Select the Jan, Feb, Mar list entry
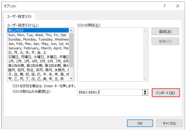Screen dimensions: 187x131 pos(38,43)
